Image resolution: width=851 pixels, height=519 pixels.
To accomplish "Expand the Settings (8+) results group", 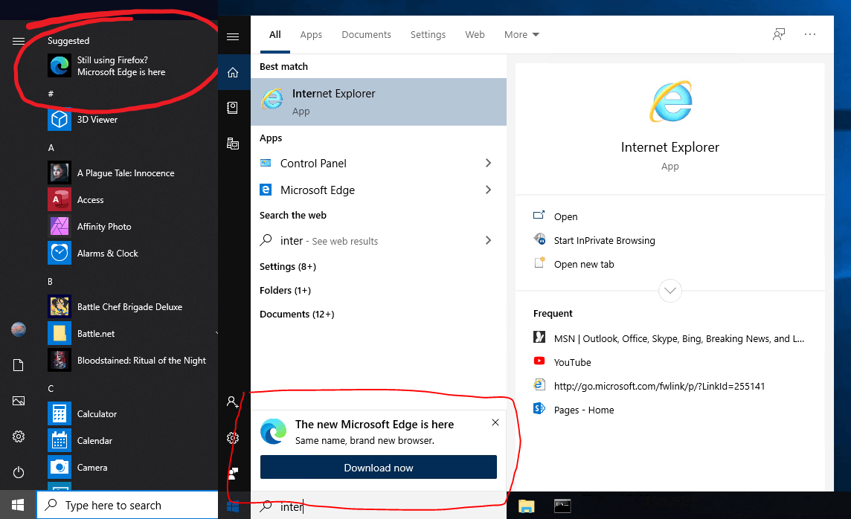I will (x=288, y=266).
